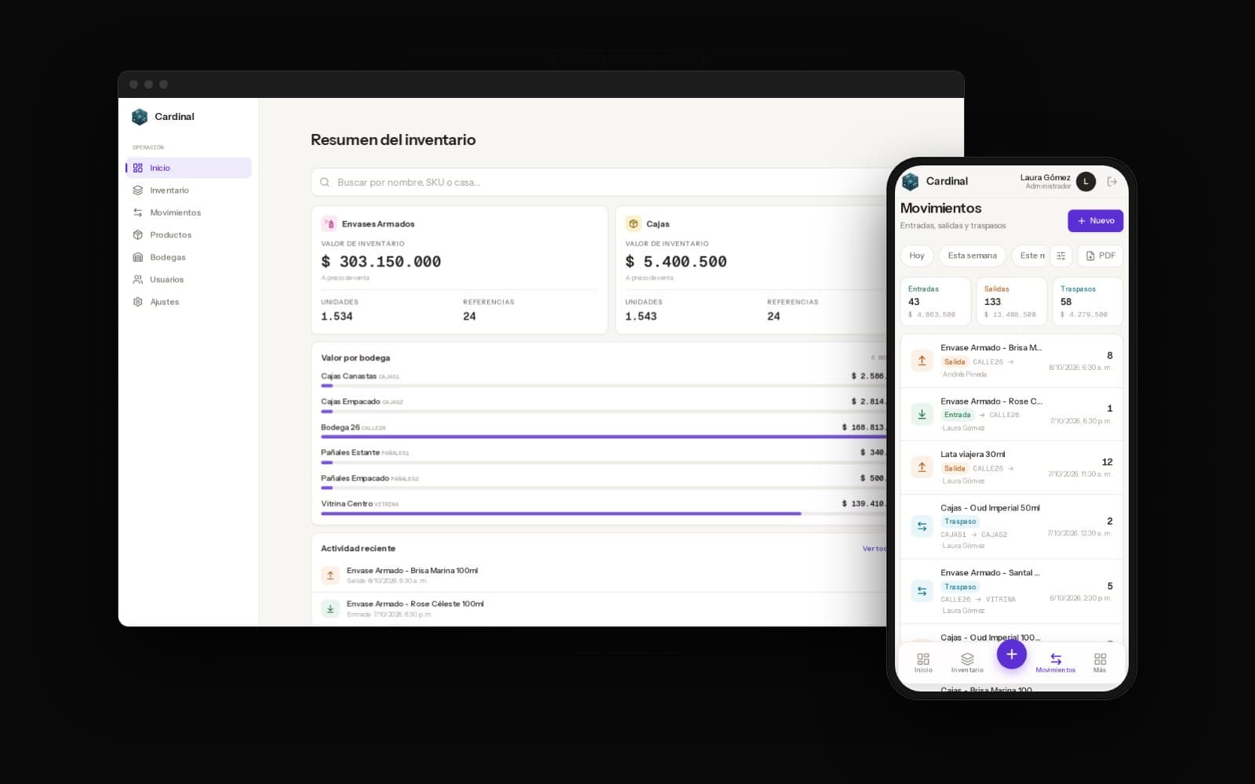Click the Vitrina Centro value bar

point(561,514)
